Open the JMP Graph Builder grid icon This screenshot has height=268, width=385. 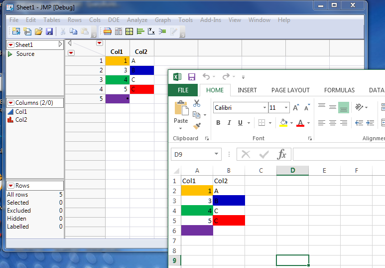coord(129,31)
